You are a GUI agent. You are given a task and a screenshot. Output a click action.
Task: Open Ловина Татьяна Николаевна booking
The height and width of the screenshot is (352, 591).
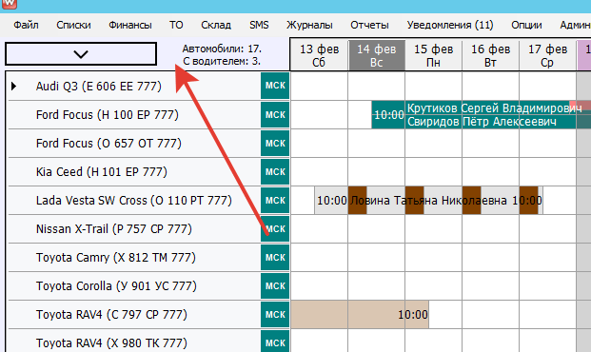pos(428,201)
